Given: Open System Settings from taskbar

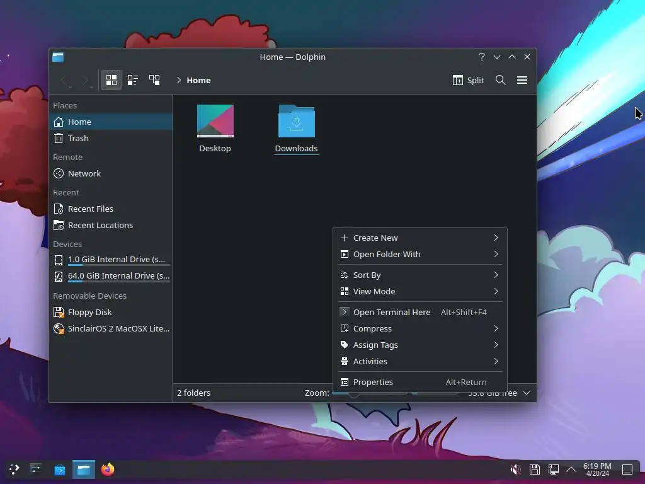Looking at the screenshot, I should (x=36, y=470).
